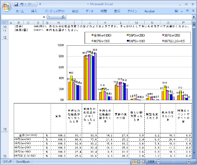
Task: Click the Redo icon
Action: (30, 5)
